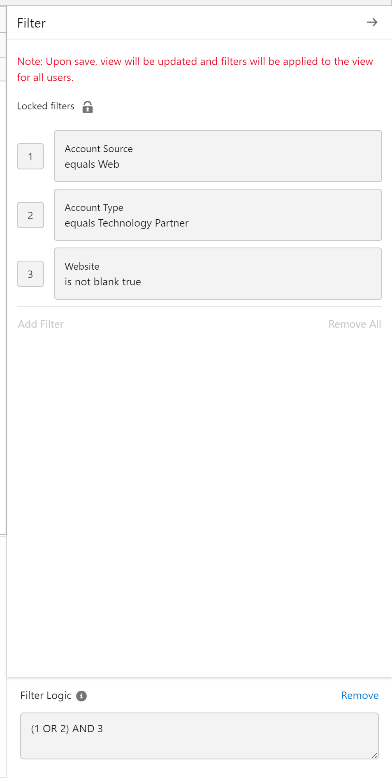
Task: Click the Filter Logic label
Action: coord(46,695)
